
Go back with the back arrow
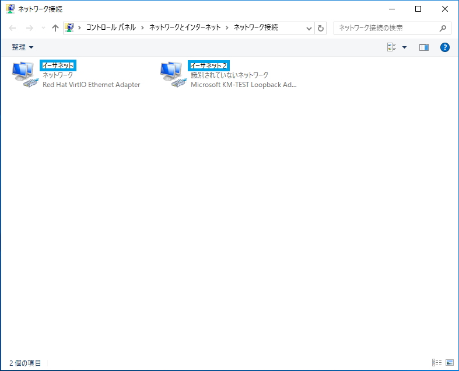pyautogui.click(x=12, y=28)
